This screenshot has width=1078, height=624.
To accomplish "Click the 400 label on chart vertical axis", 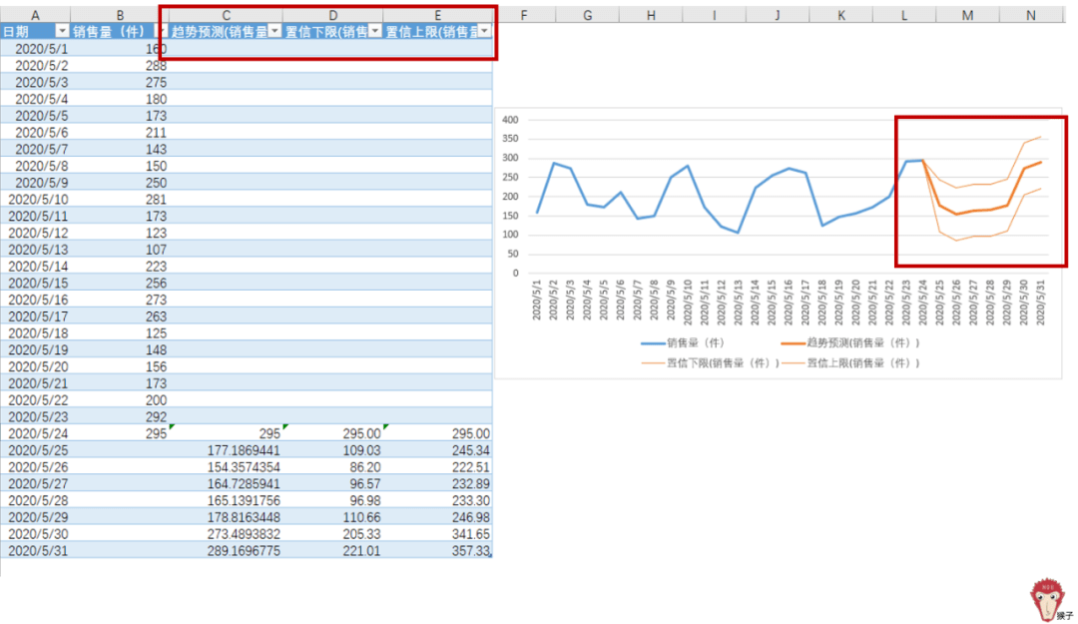I will click(x=510, y=120).
